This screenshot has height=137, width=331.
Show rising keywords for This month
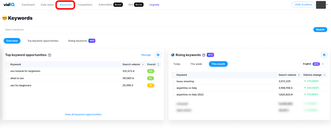[218, 64]
